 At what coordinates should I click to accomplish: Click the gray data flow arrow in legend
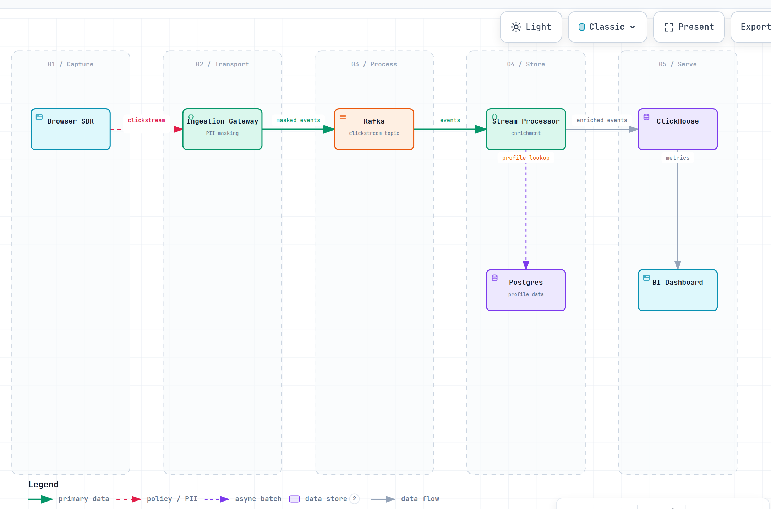(383, 499)
